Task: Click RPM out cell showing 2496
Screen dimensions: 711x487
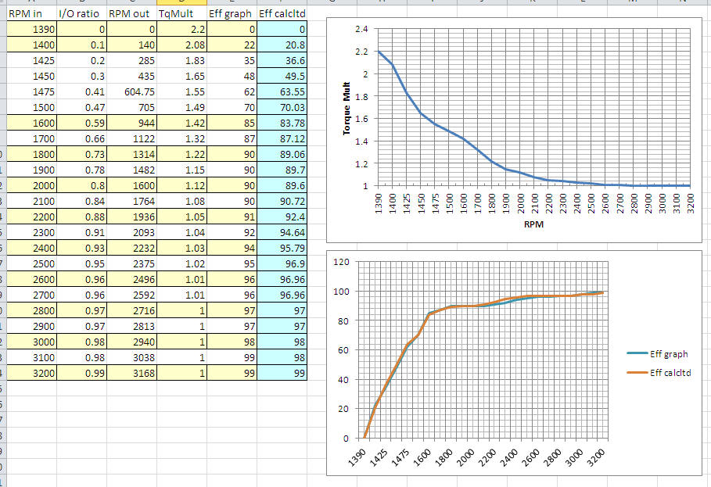Action: pyautogui.click(x=131, y=280)
